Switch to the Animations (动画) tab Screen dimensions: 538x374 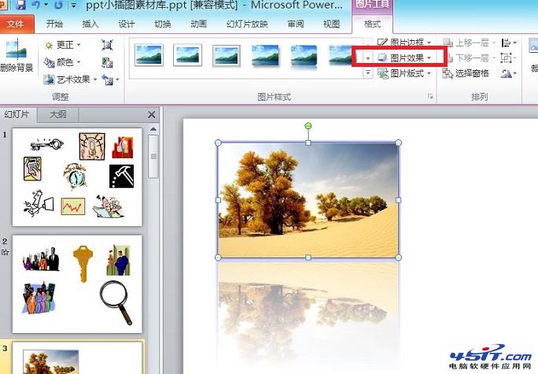199,24
